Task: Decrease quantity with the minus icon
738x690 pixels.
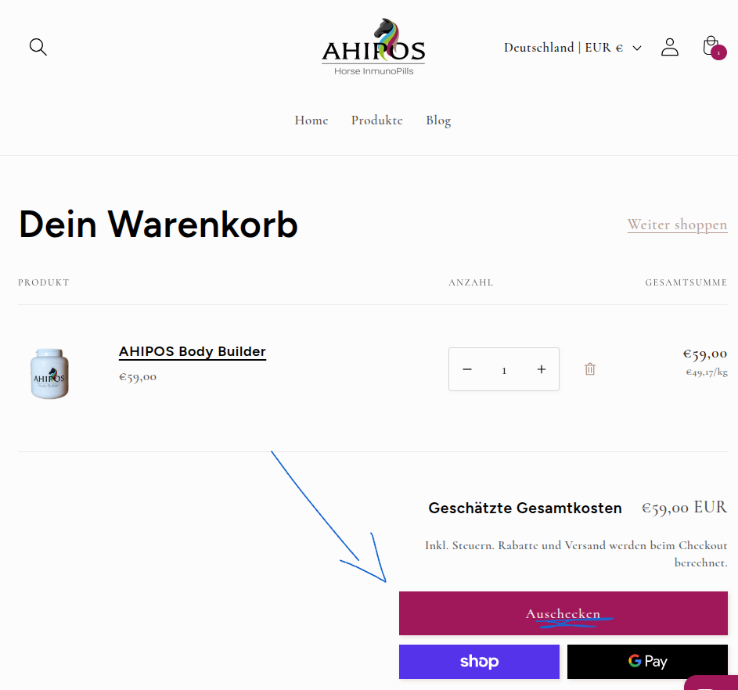Action: 467,369
